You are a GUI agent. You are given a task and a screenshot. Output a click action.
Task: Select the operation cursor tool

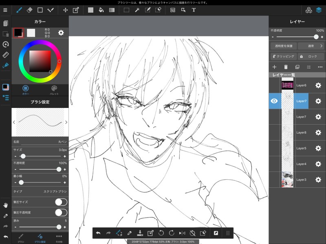(x=183, y=10)
